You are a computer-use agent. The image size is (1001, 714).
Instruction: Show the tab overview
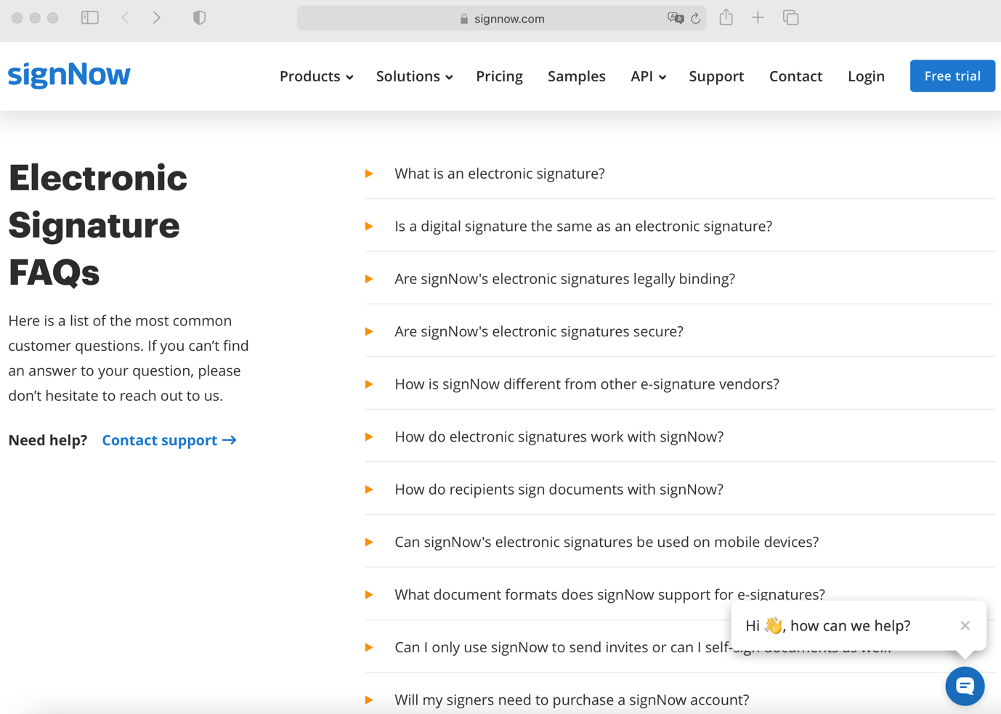[x=791, y=17]
